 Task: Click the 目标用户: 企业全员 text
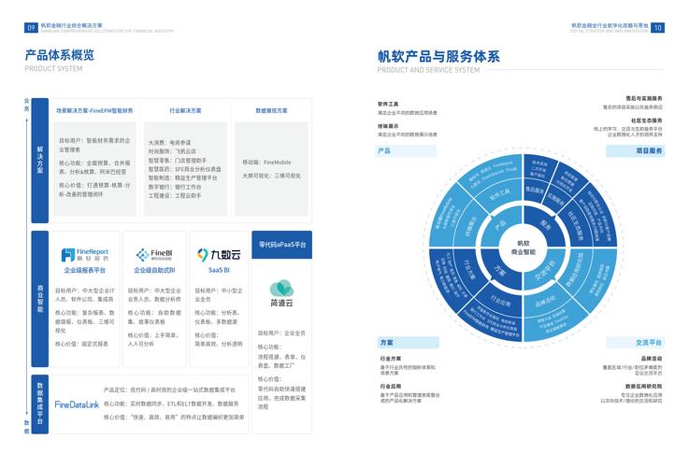[281, 333]
